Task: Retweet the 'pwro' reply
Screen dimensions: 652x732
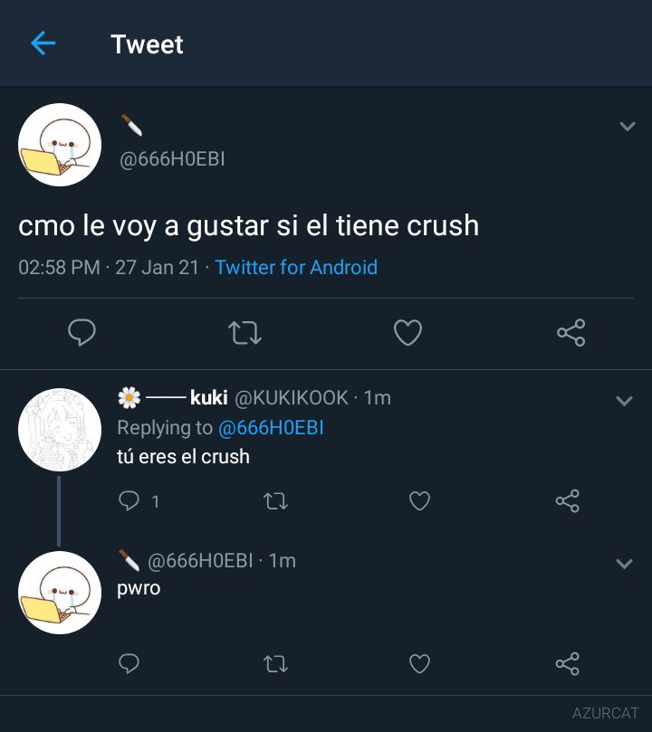Action: 275,664
